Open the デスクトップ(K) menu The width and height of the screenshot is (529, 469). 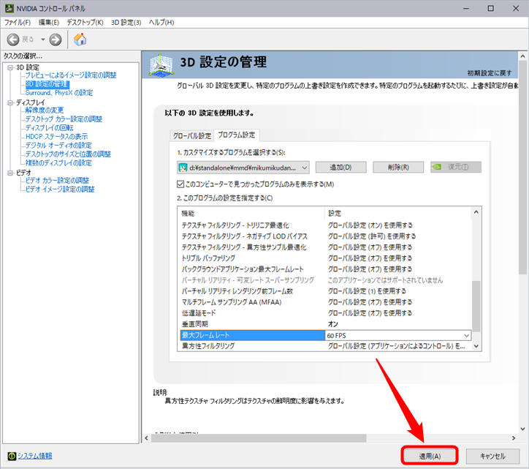coord(85,22)
